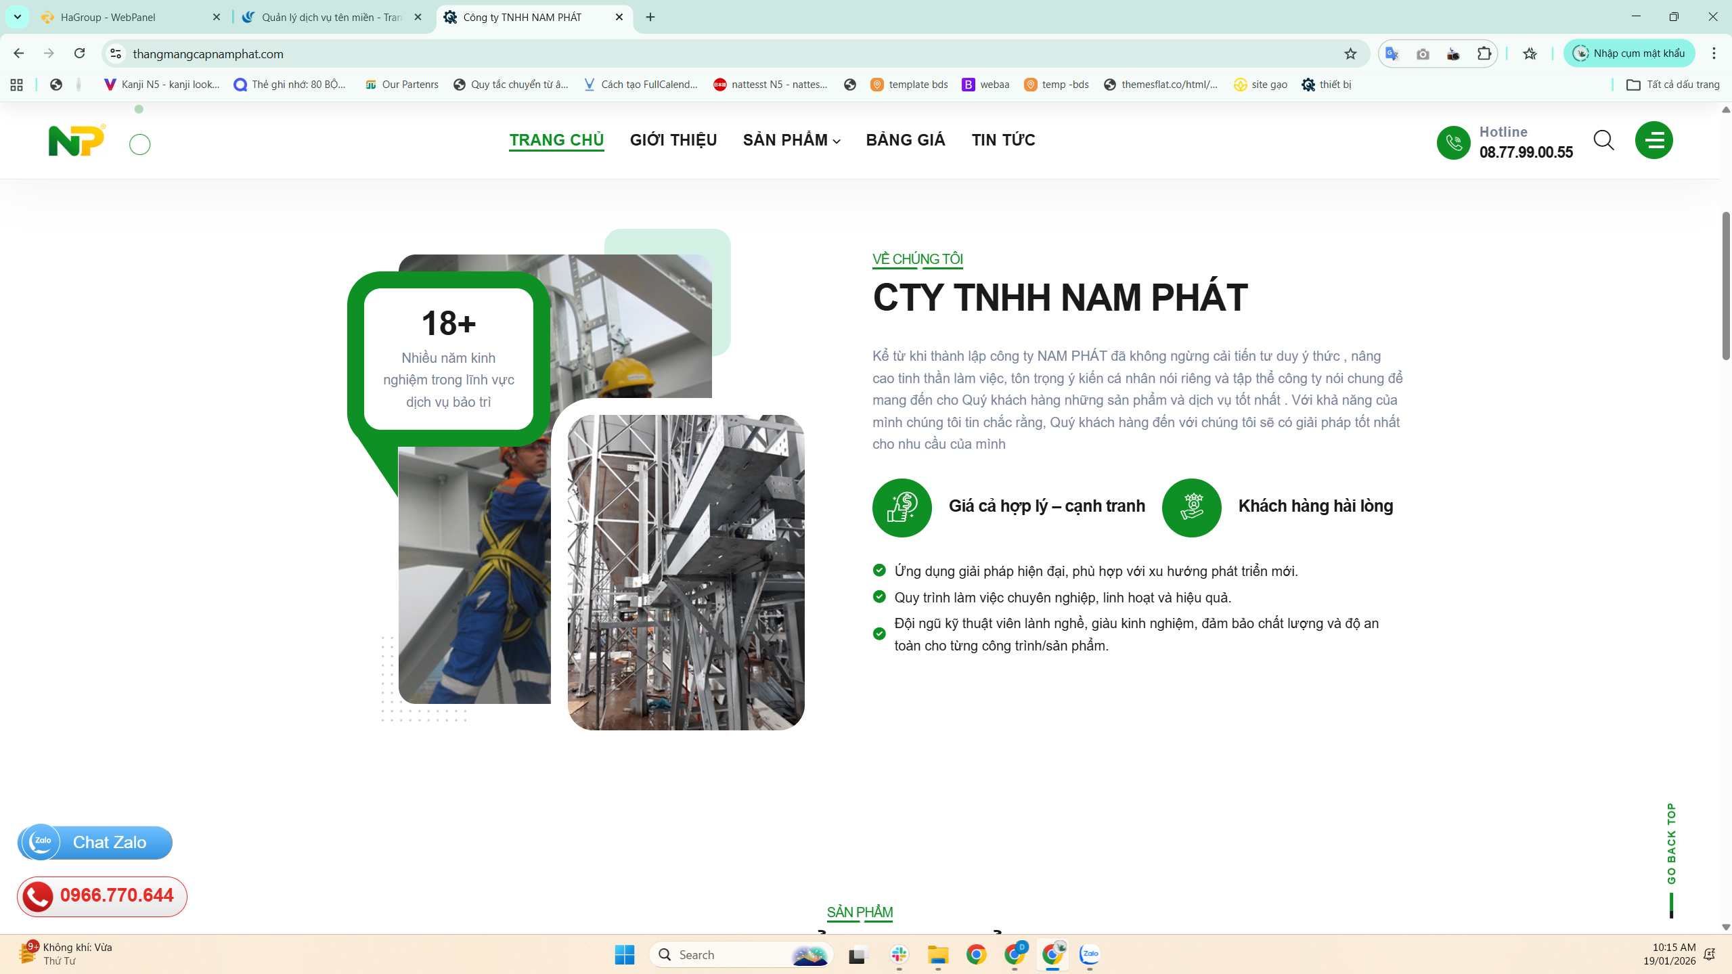The width and height of the screenshot is (1732, 974).
Task: Click the worker in blue uniform photo
Action: point(474,575)
